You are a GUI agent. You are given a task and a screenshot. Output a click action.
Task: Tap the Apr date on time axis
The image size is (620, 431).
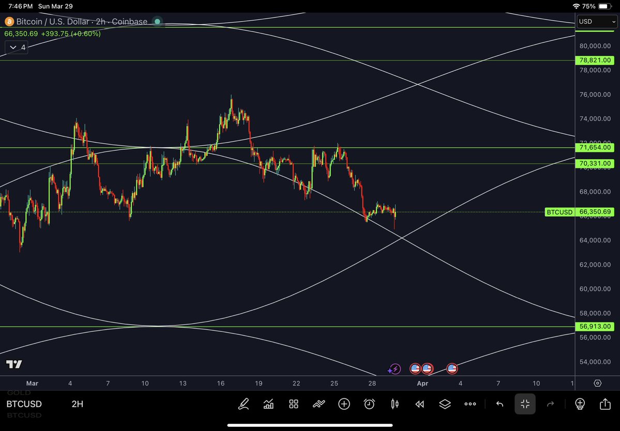[x=422, y=383]
